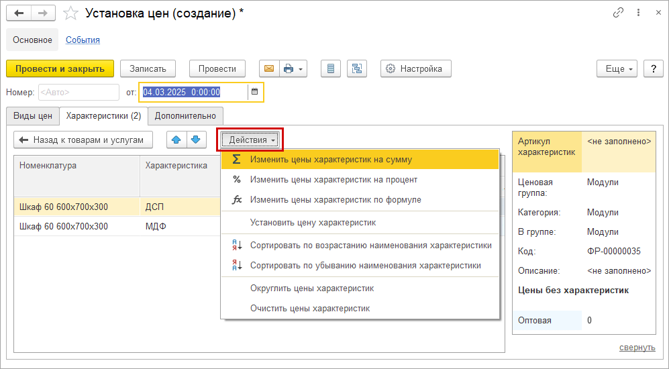Move row down with blue arrow
Viewport: 669px width, 369px height.
tap(196, 140)
